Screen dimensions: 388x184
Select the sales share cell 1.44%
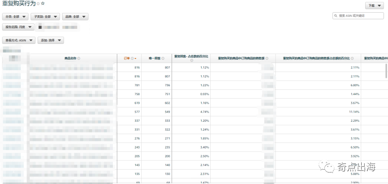[355, 94]
